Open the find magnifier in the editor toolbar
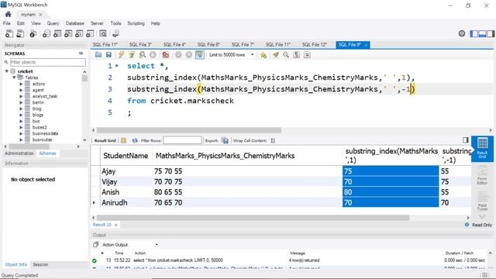Viewport: 496px width, 279px height. pyautogui.click(x=286, y=55)
